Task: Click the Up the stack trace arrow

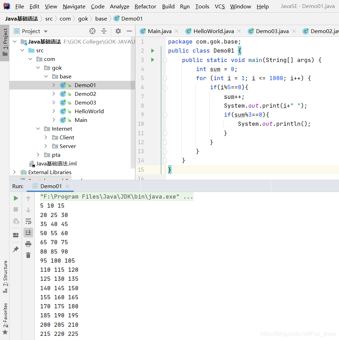Action: click(28, 199)
